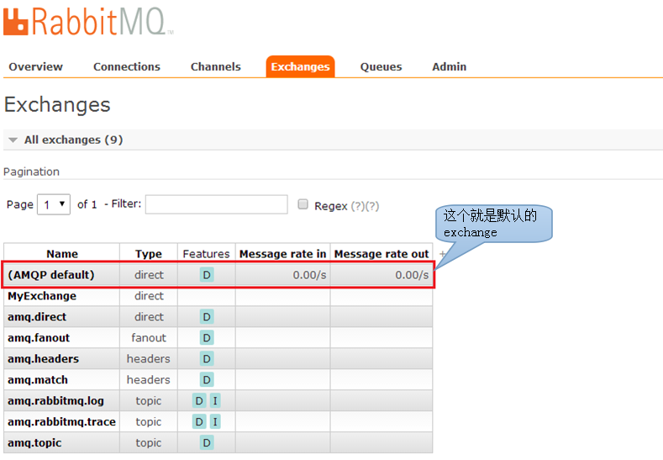Click the Filter input field
Image resolution: width=663 pixels, height=460 pixels.
[x=217, y=204]
